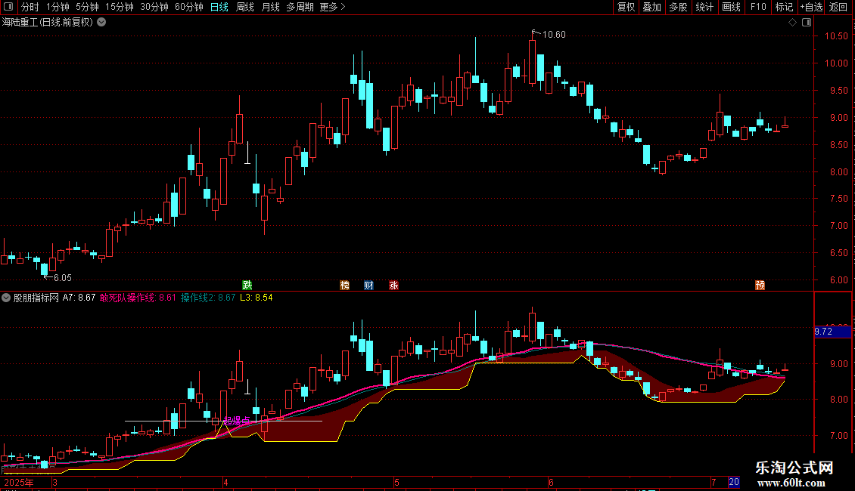
Task: Click the 8.00 label on the main price axis
Action: click(x=838, y=172)
